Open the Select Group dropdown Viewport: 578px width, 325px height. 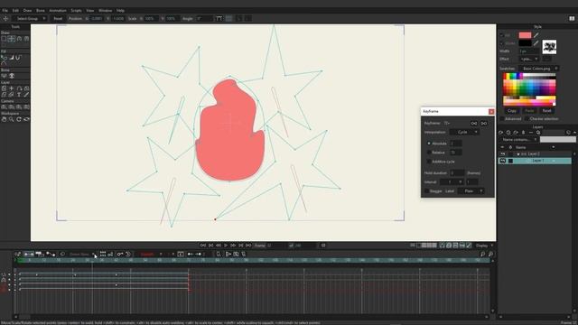[x=31, y=18]
